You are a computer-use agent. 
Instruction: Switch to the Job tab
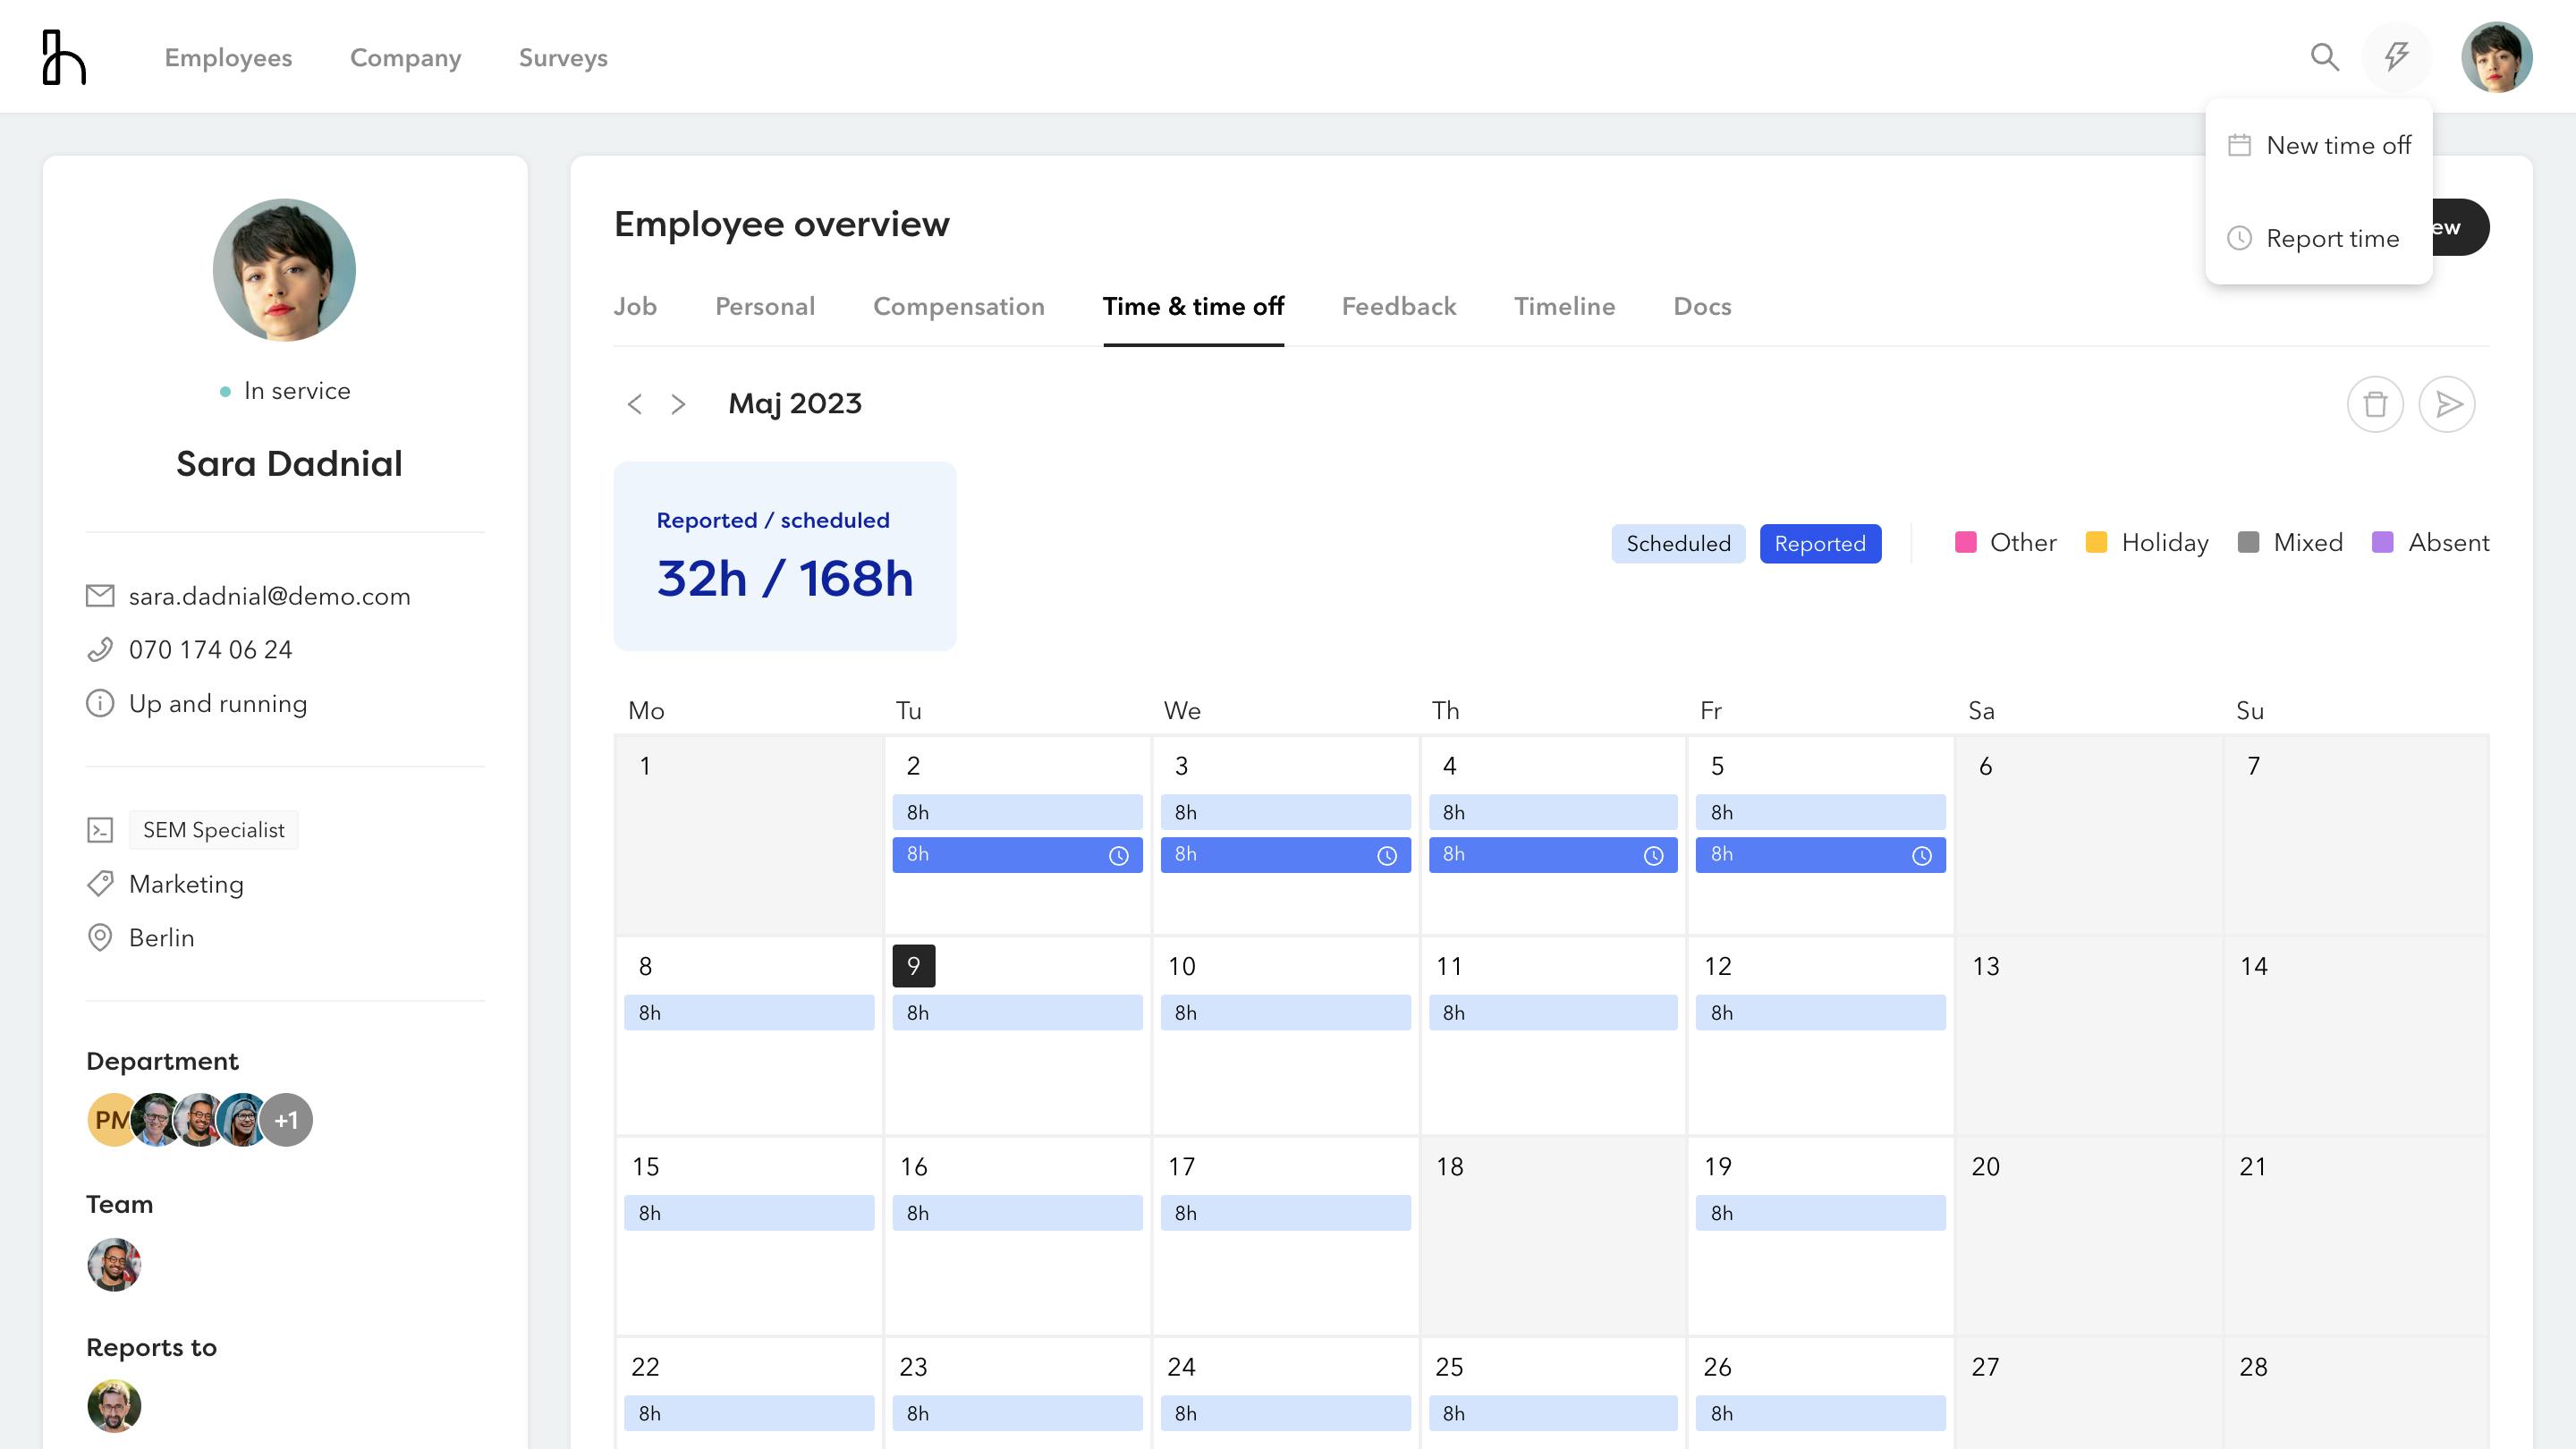(x=635, y=307)
